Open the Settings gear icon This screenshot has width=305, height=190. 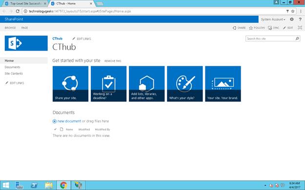pyautogui.click(x=291, y=19)
